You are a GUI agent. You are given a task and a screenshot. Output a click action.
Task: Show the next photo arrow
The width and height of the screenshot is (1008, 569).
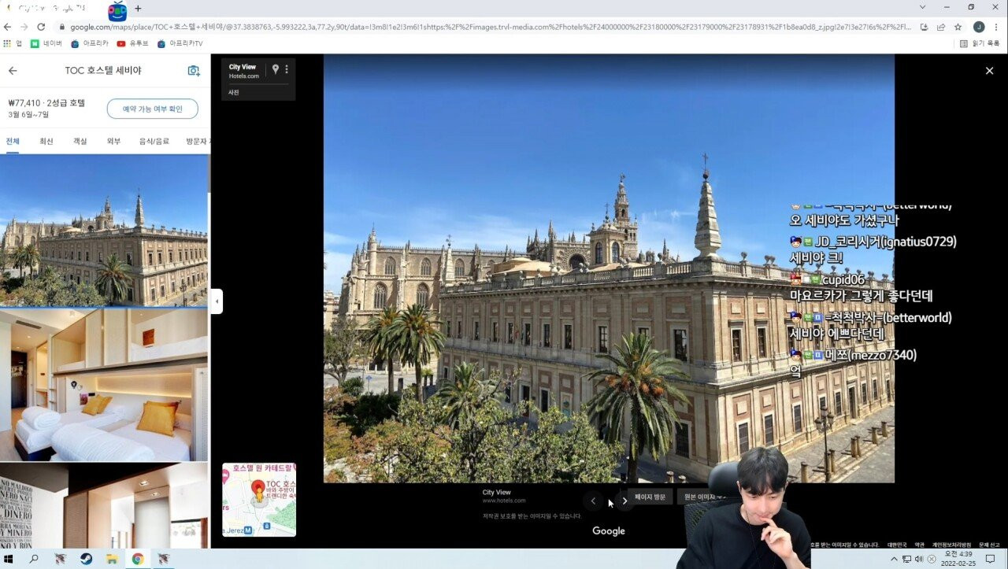(x=625, y=501)
